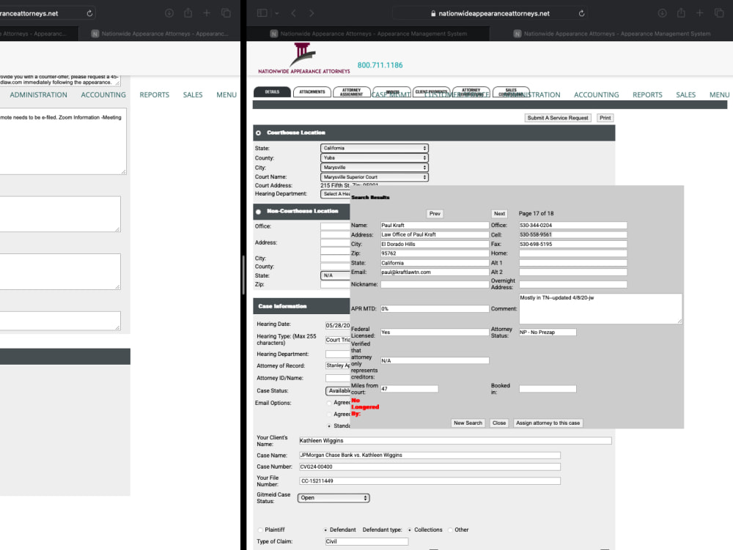
Task: Assign attorney to this case
Action: click(548, 423)
